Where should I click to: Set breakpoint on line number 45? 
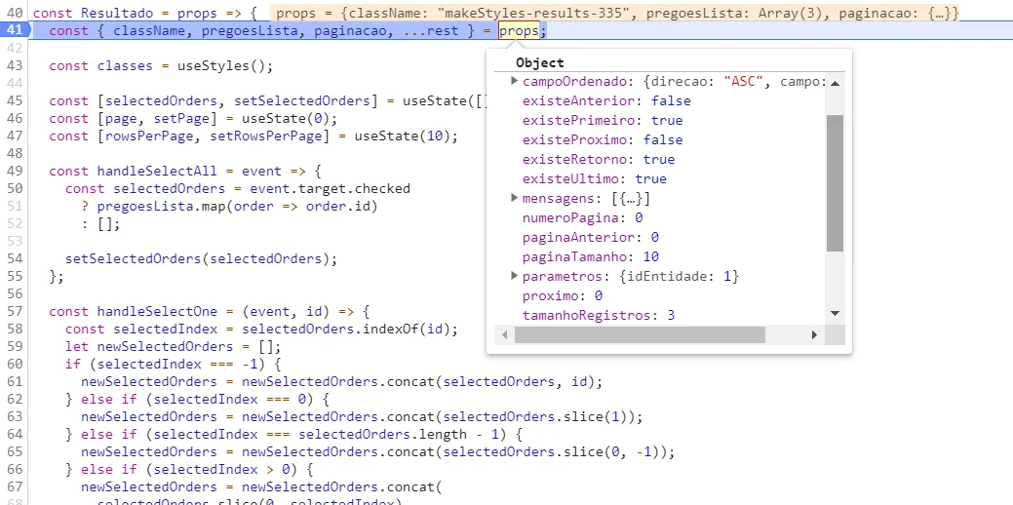tap(15, 100)
